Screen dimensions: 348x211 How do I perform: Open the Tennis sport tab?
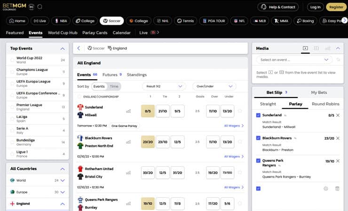(186, 21)
